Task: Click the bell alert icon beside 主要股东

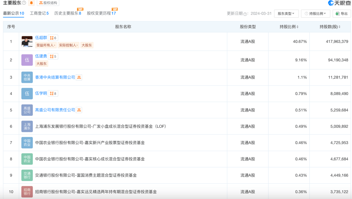Action: 31,3
